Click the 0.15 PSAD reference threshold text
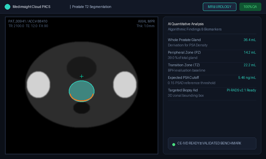Screen dimensions: 266x159 192,83
